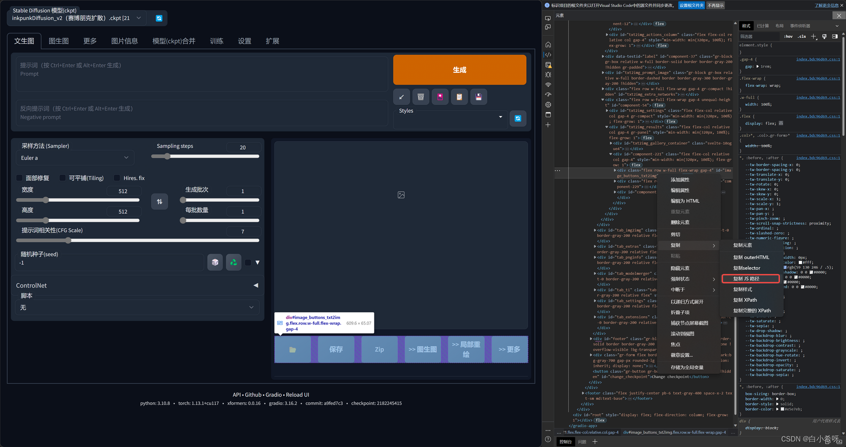Click the >> 局部重绘 button

tap(466, 350)
